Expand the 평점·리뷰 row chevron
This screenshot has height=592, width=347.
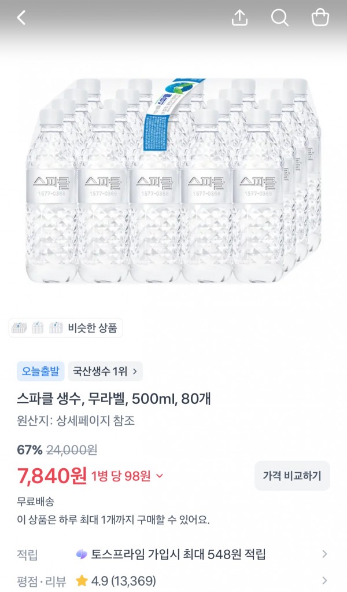click(324, 580)
